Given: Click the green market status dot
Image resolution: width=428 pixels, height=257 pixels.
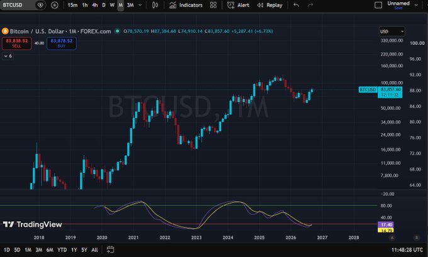Looking at the screenshot, I should click(117, 31).
